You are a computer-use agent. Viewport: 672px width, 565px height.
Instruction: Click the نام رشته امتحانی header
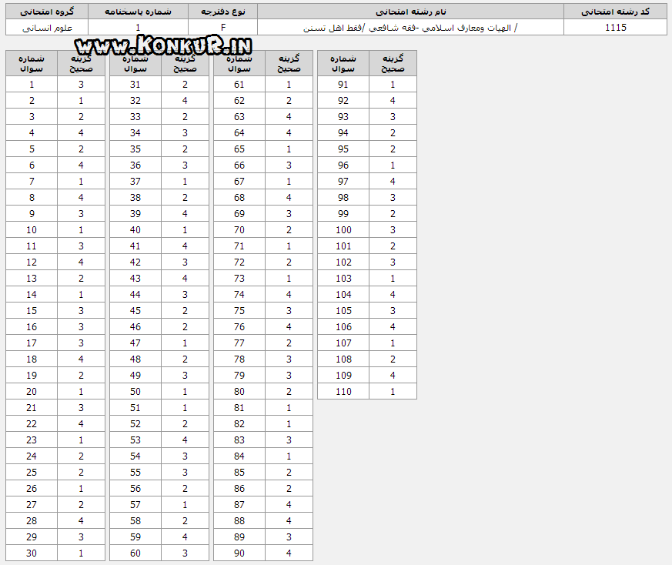coord(410,12)
